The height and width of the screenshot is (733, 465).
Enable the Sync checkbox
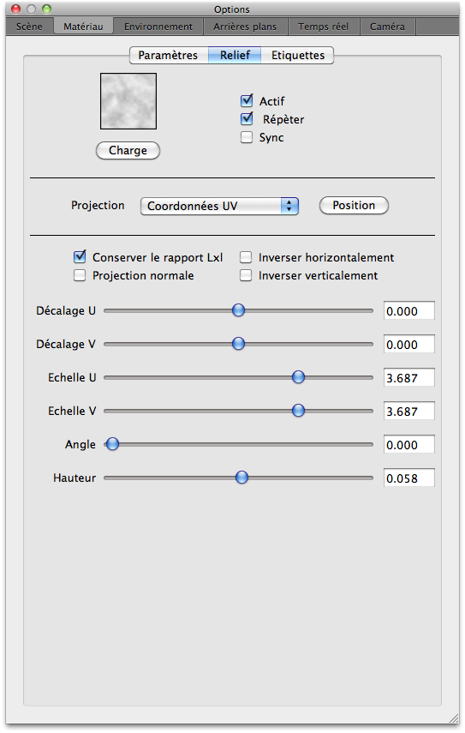pos(247,137)
